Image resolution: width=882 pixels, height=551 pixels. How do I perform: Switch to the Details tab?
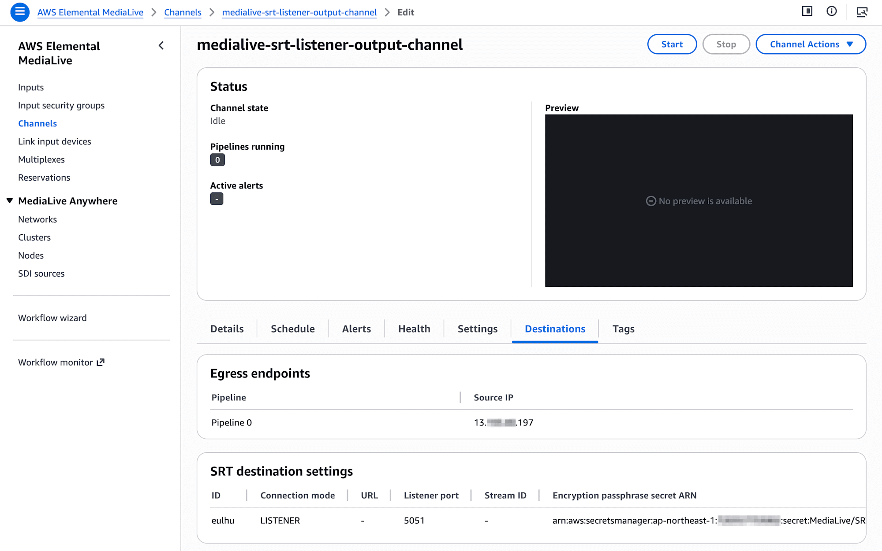[x=227, y=329]
